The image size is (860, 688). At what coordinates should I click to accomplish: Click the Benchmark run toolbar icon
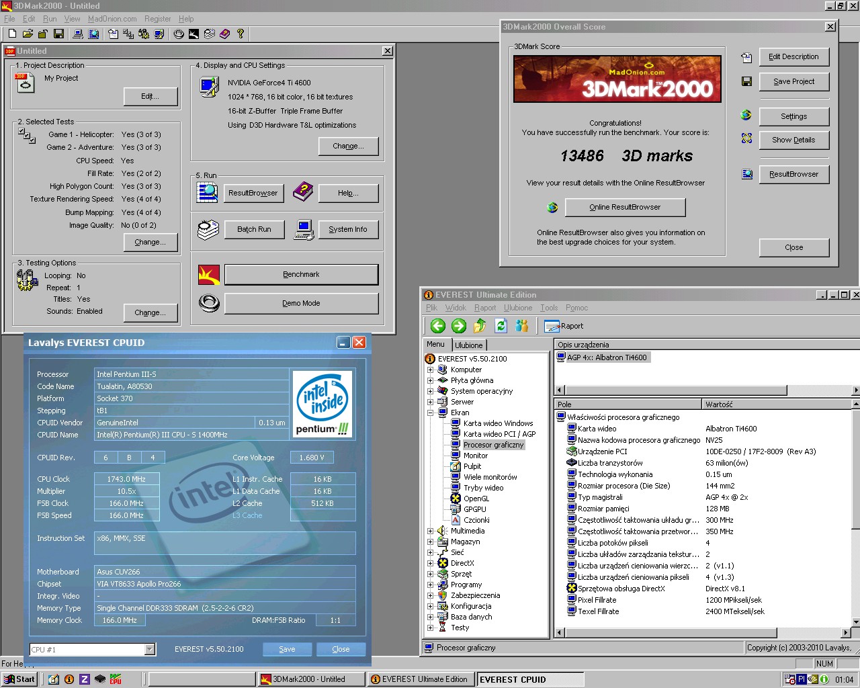pyautogui.click(x=193, y=34)
